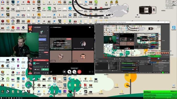Open the red Roblox desktop icon

tap(28, 2)
